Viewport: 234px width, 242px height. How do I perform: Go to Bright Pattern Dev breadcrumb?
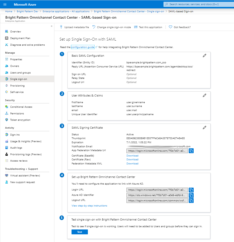point(28,11)
